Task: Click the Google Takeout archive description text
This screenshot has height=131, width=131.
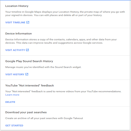Action: [x=44, y=118]
